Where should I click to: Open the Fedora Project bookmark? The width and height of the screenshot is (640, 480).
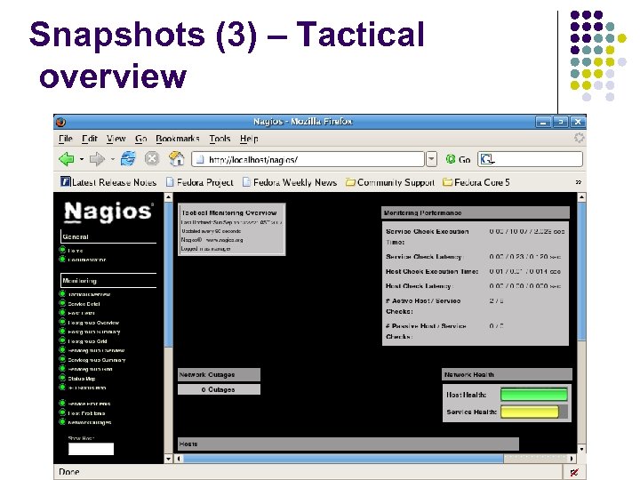[200, 182]
